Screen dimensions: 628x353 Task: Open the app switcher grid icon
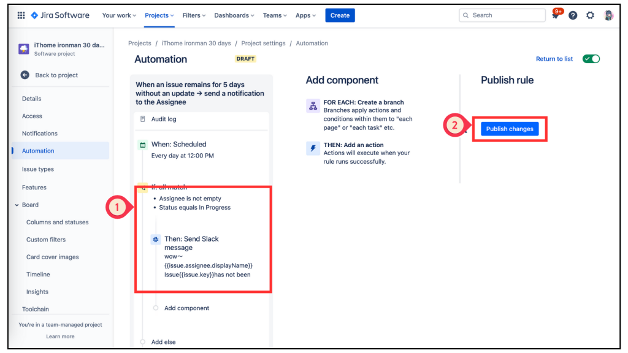pyautogui.click(x=21, y=15)
